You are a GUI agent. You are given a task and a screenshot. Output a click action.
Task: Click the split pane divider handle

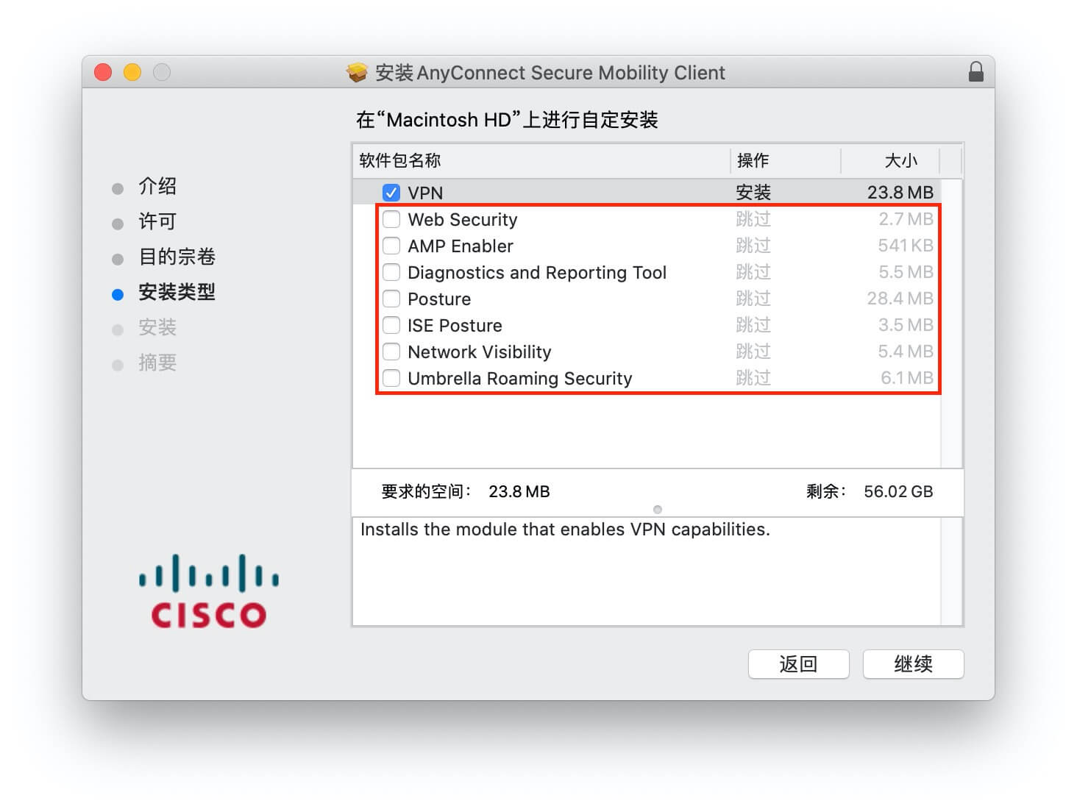pyautogui.click(x=658, y=510)
